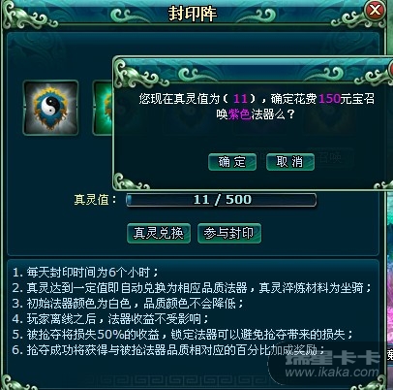Click the 真灵值 progress bar showing 11 / 500
393x390 pixels.
pos(222,200)
